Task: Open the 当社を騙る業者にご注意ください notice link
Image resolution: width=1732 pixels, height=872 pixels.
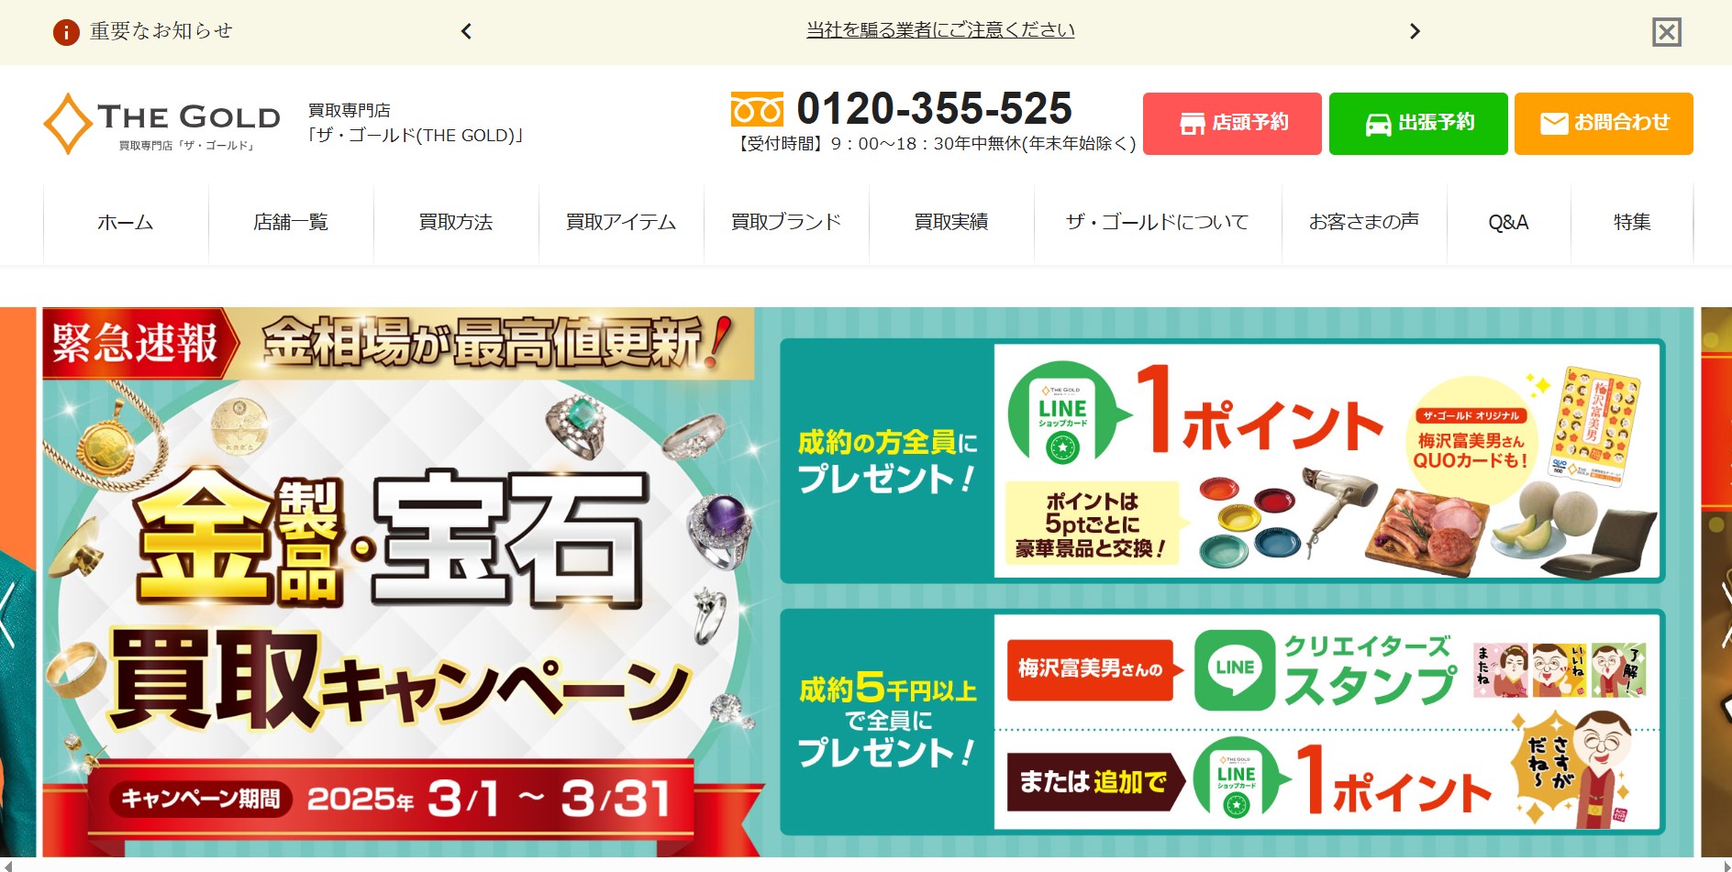Action: click(940, 30)
